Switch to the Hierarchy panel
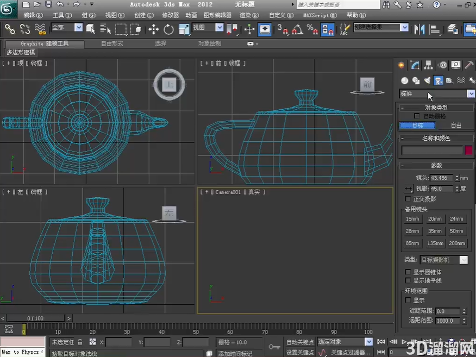 pyautogui.click(x=429, y=65)
